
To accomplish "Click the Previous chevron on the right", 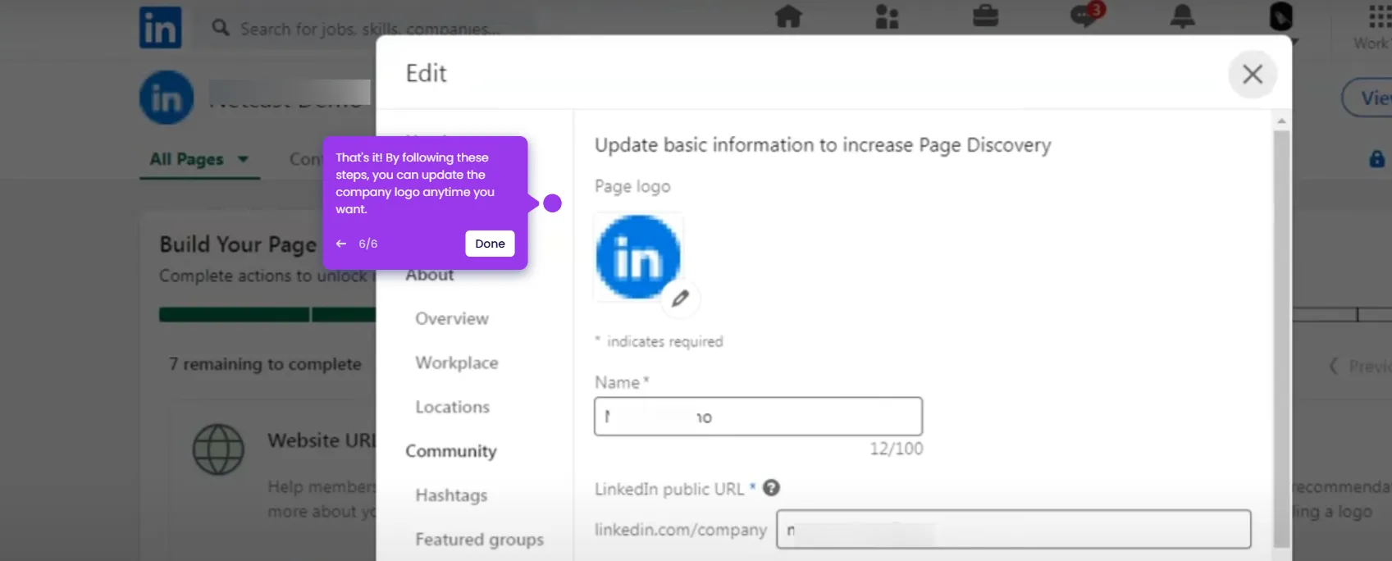I will (x=1334, y=366).
